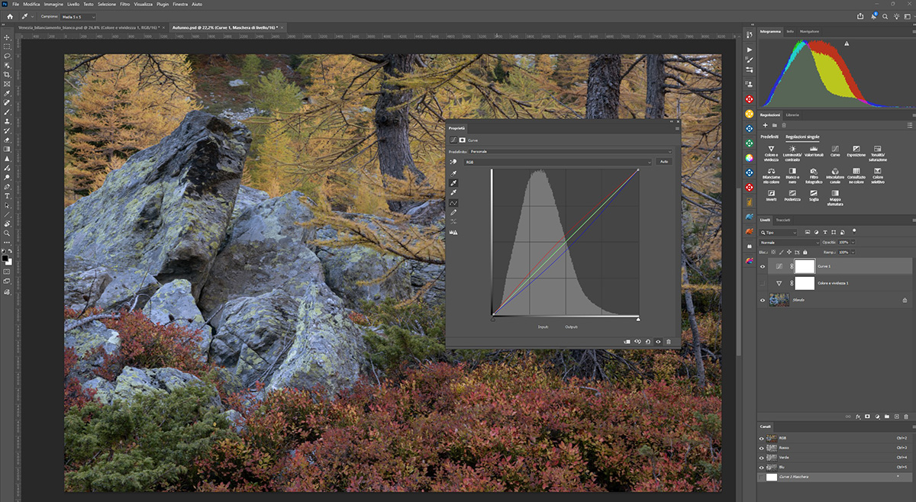Select the Type tool
The image size is (916, 502).
pyautogui.click(x=7, y=196)
